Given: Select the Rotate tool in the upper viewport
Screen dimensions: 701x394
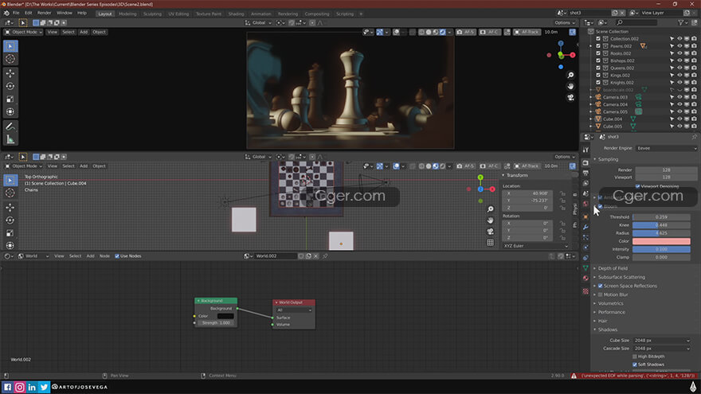Looking at the screenshot, I should (x=10, y=86).
